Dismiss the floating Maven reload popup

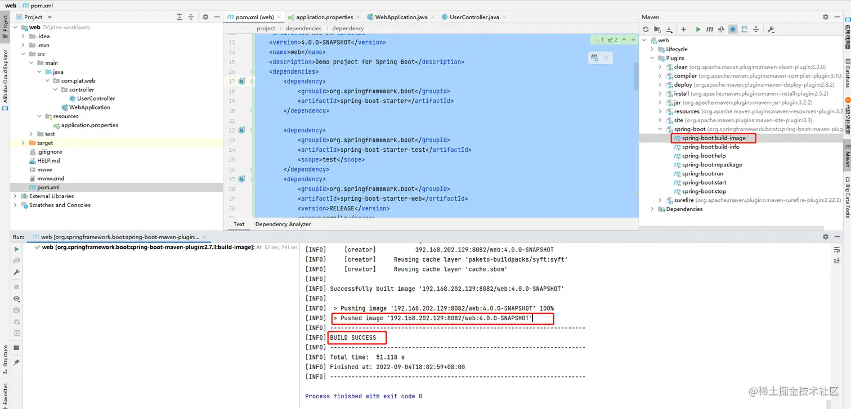[606, 57]
